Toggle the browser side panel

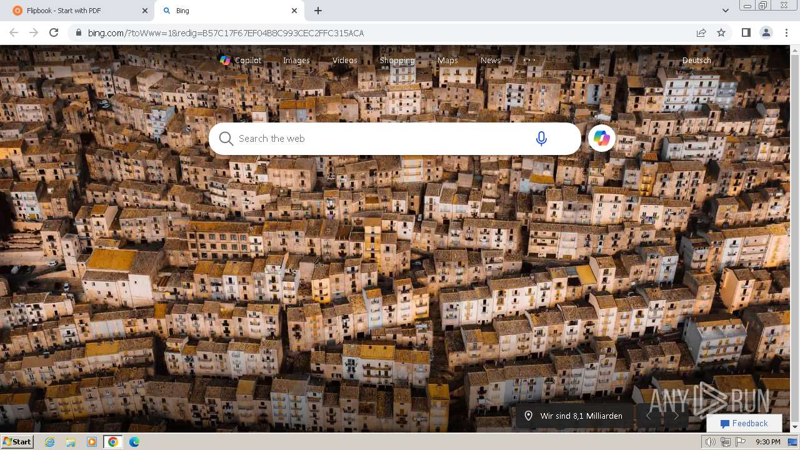point(746,32)
